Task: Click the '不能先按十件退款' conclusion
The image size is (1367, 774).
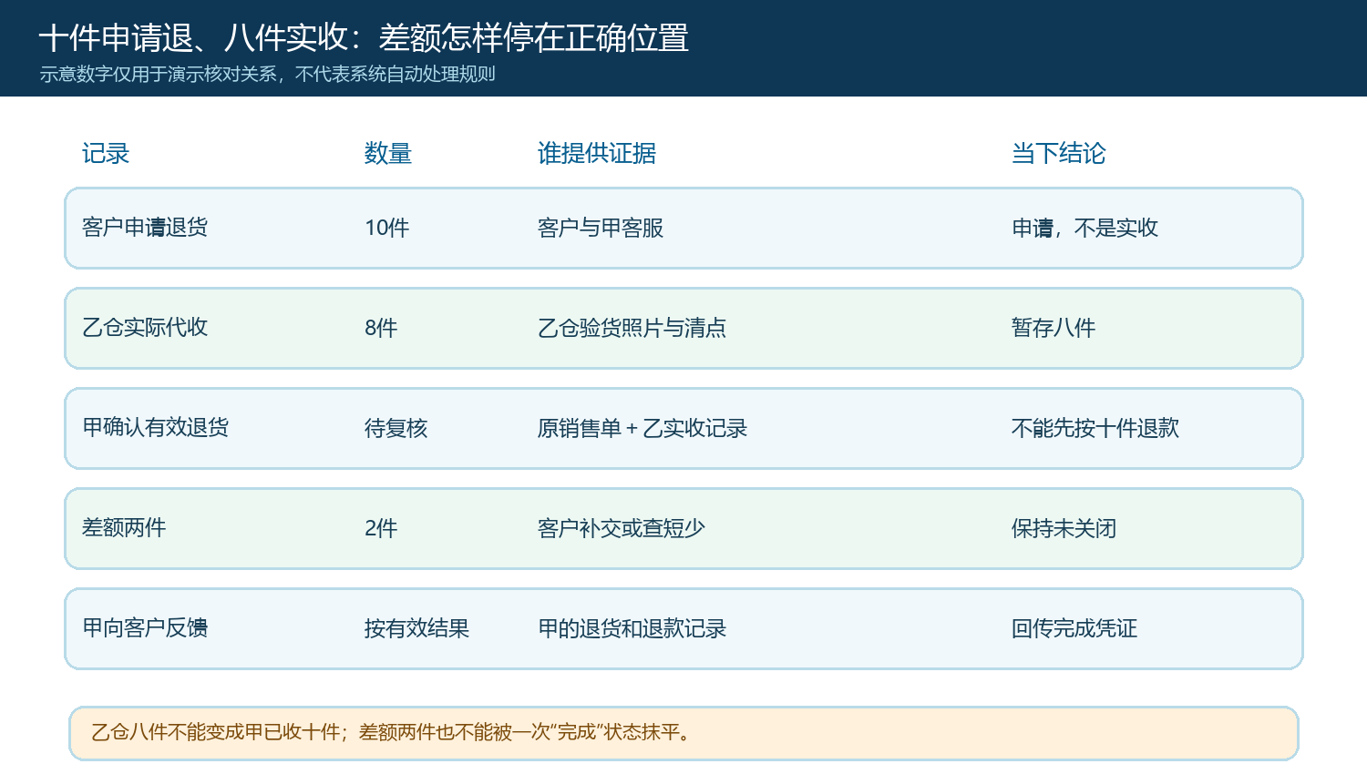Action: click(x=1095, y=428)
